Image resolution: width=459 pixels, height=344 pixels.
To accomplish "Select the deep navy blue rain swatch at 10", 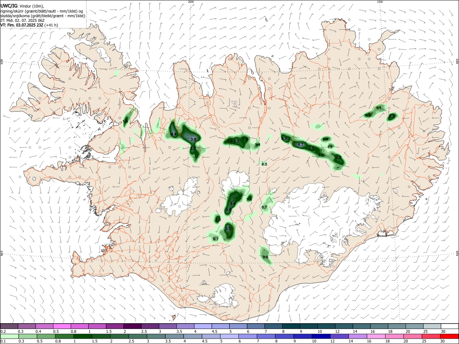I will point(321,336).
